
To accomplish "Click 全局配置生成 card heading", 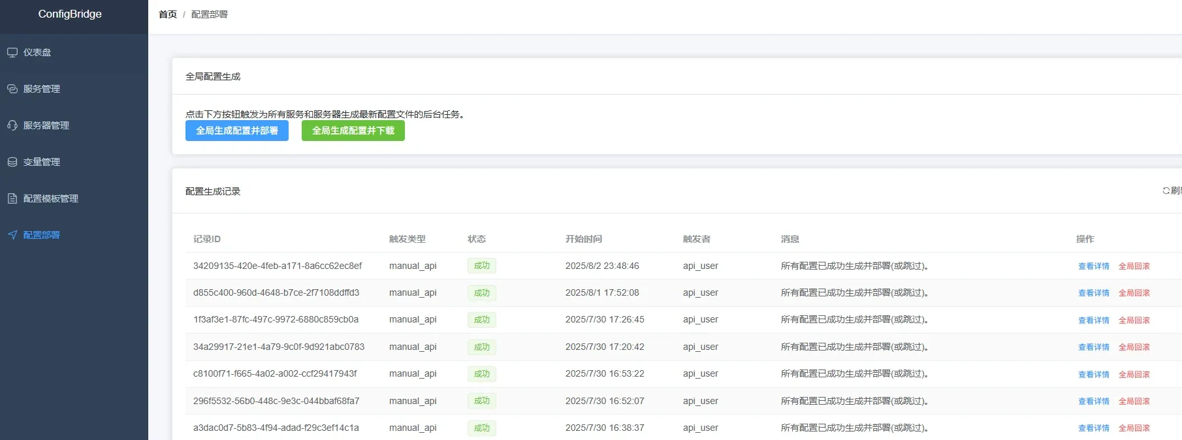I will coord(213,76).
